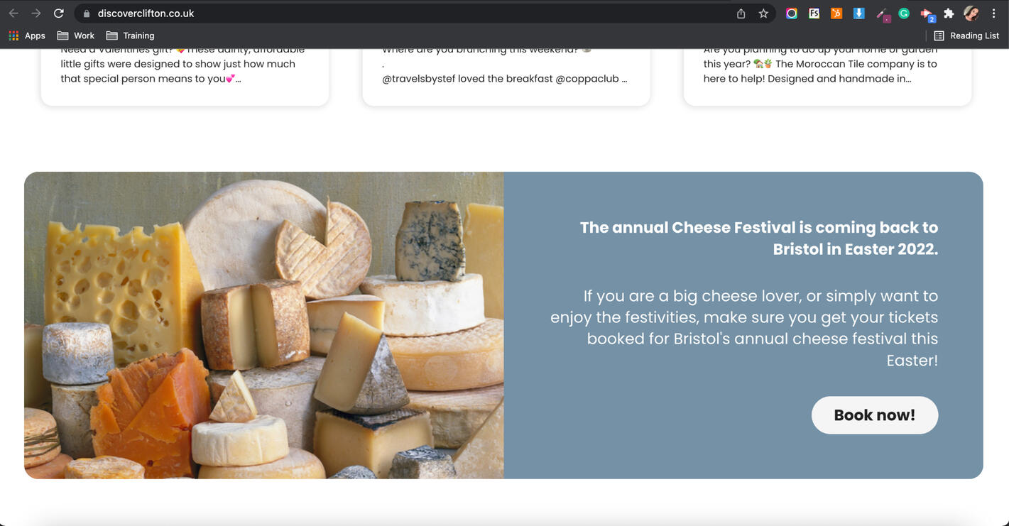
Task: Open the Work bookmarks folder
Action: 75,35
